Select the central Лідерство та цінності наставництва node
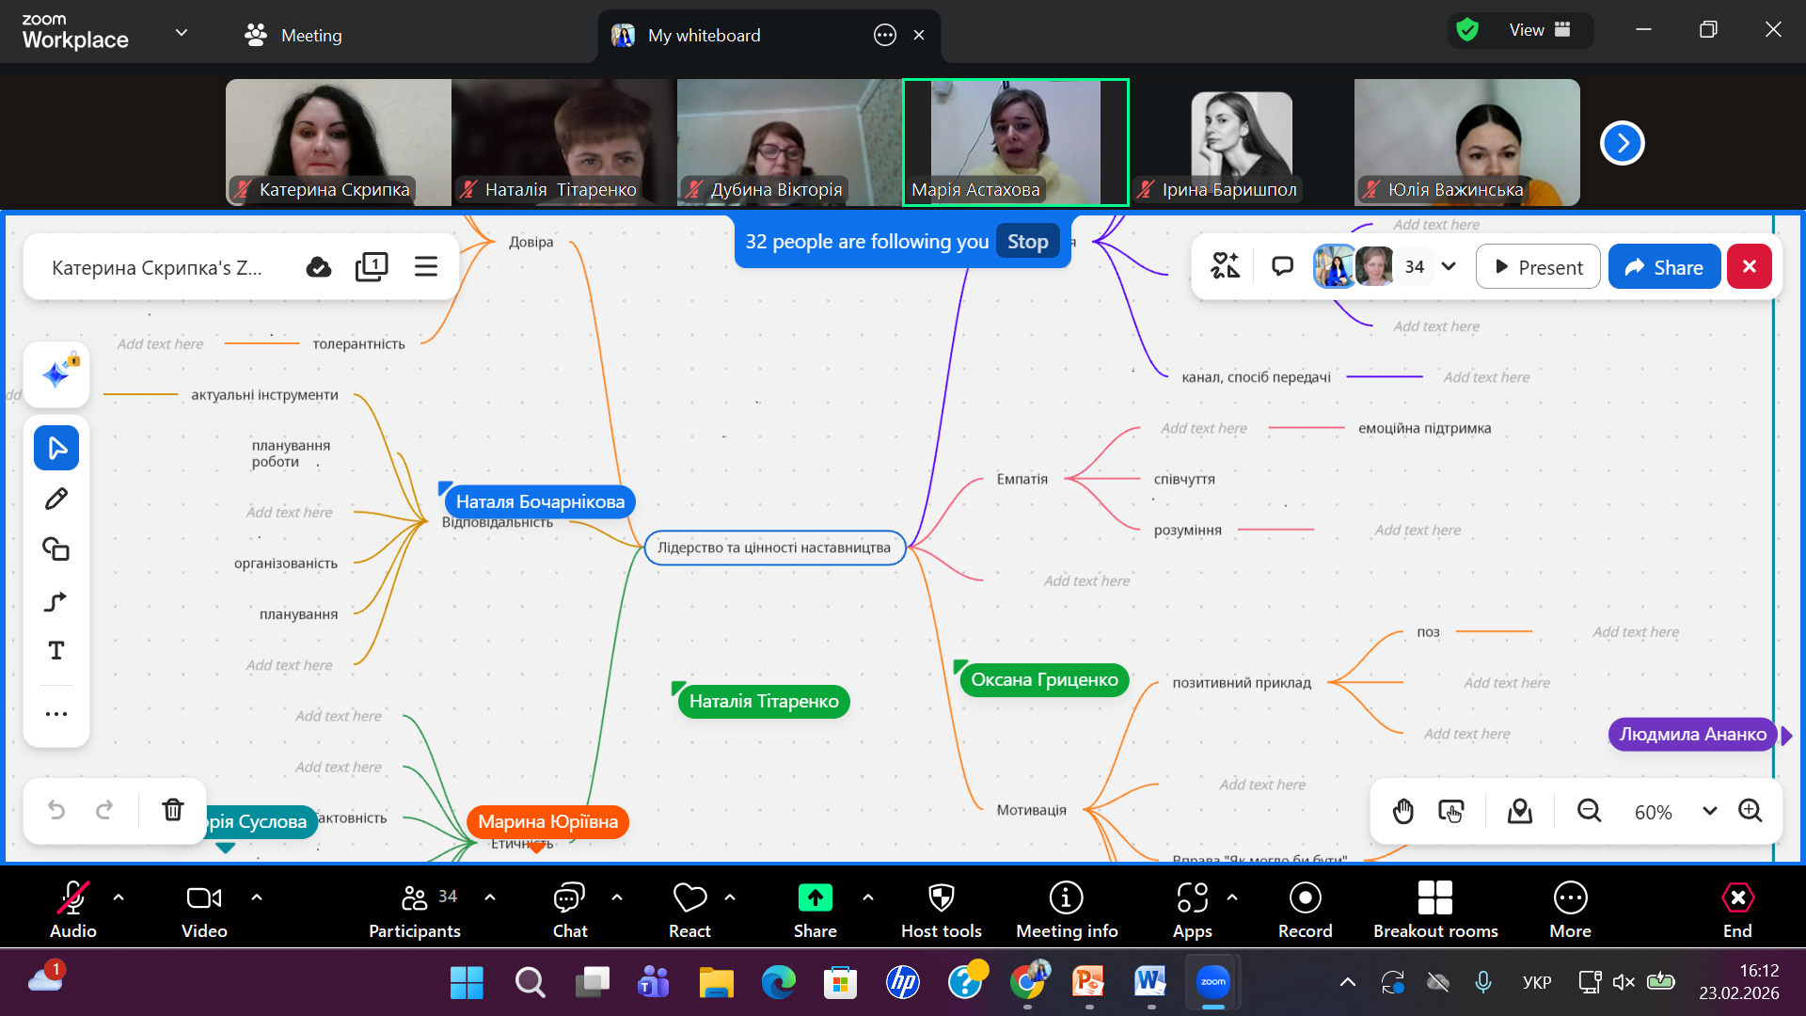The image size is (1806, 1016). click(x=773, y=548)
